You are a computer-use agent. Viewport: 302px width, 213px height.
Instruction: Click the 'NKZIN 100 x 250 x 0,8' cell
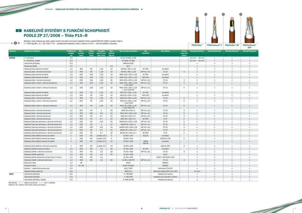pyautogui.click(x=128, y=127)
